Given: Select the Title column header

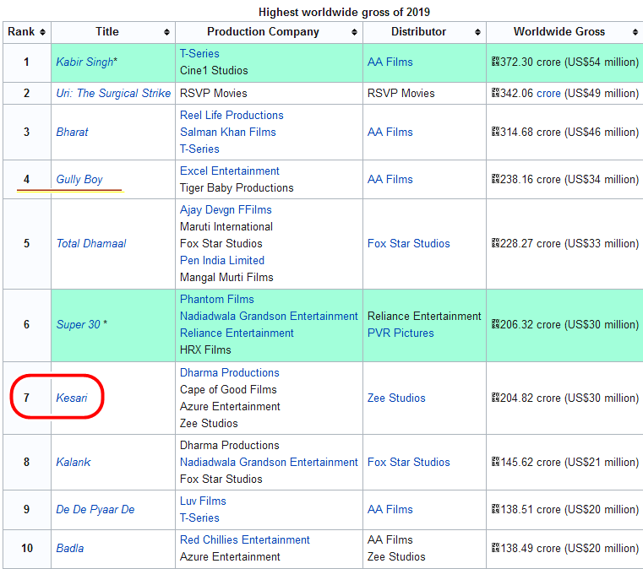Looking at the screenshot, I should click(x=113, y=32).
